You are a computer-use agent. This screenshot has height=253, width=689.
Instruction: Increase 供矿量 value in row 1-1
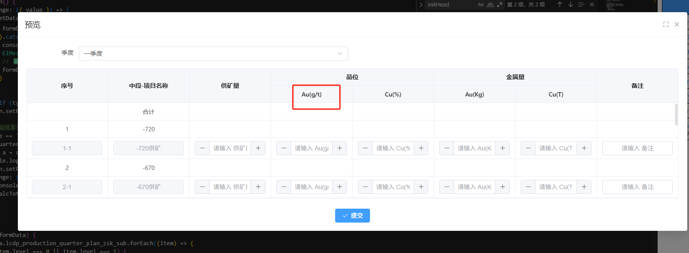click(x=258, y=148)
